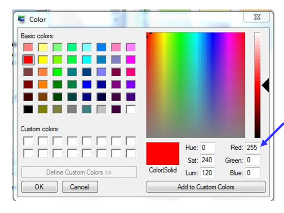Click the Lum value field
The width and height of the screenshot is (284, 213).
point(208,172)
